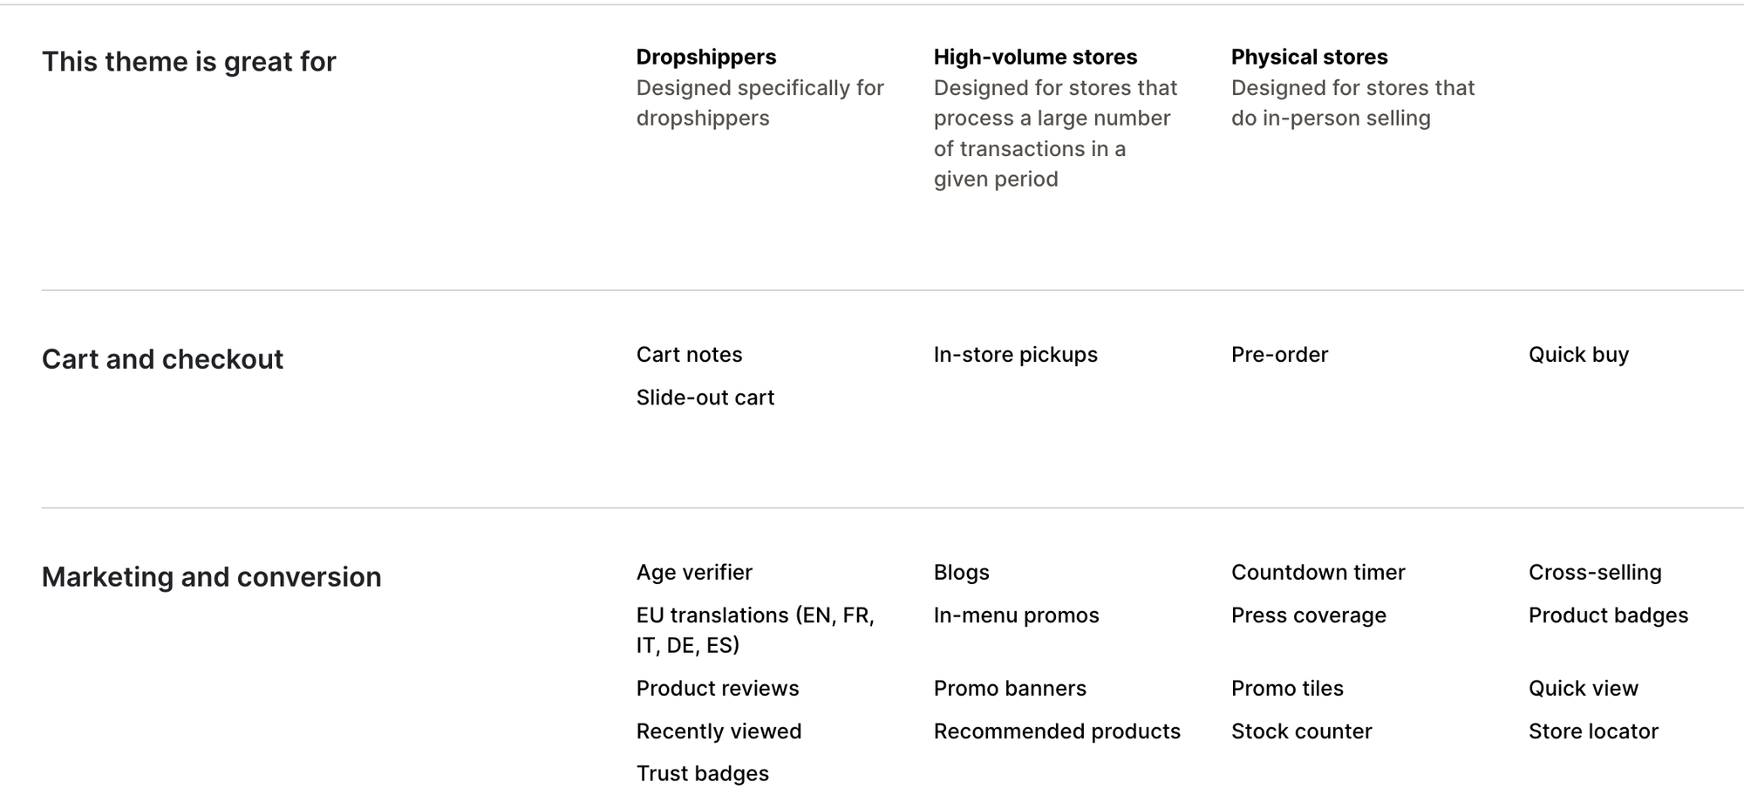Select the Store locator feature
Screen dimensions: 1744x802
pos(1593,731)
